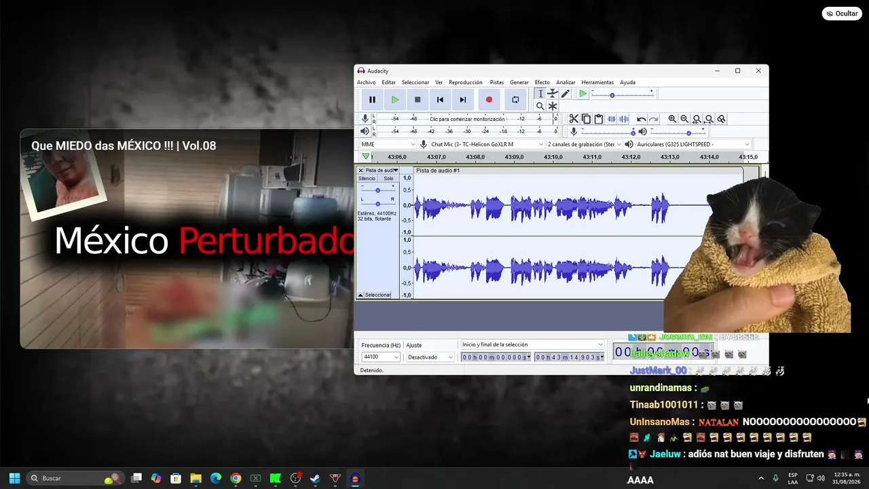This screenshot has width=869, height=489.
Task: Open the 'Inicio y final de la selección' dropdown
Action: pos(532,345)
